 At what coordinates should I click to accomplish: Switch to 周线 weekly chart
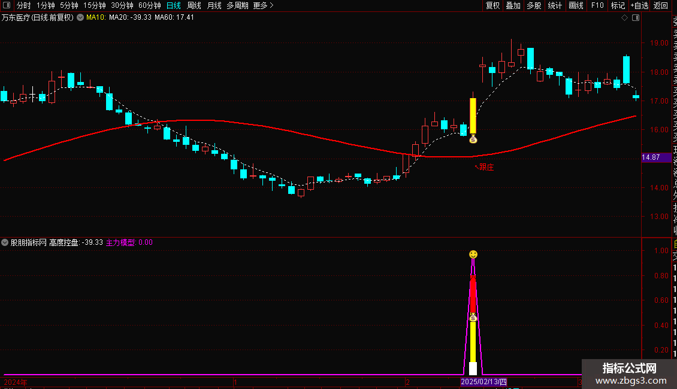[194, 5]
